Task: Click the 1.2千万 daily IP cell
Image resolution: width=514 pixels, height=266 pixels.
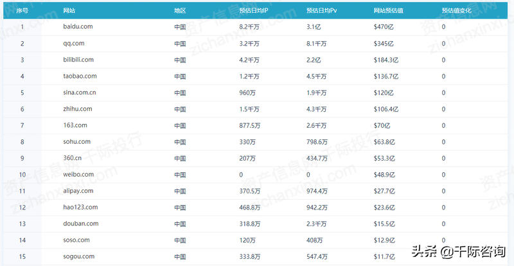Action: pyautogui.click(x=249, y=76)
